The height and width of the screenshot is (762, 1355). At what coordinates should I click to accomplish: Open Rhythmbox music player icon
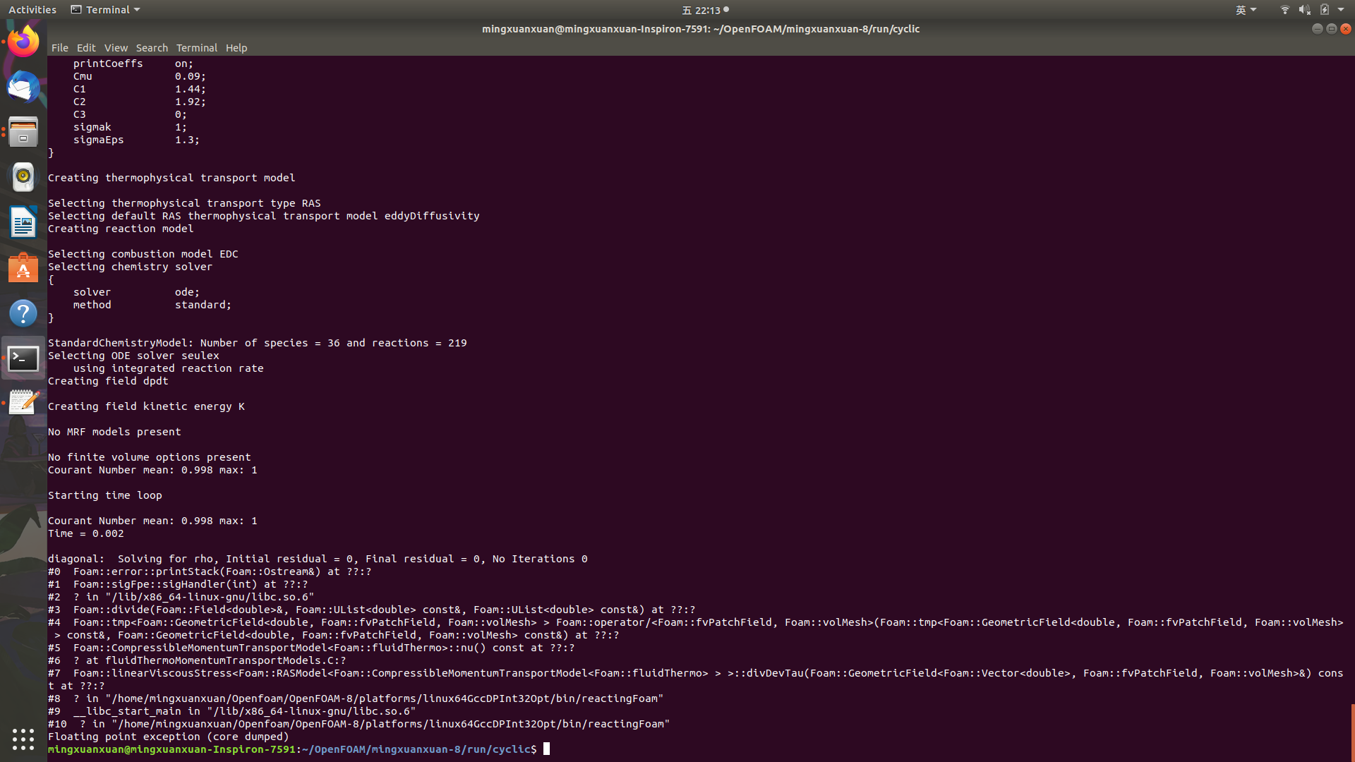click(x=23, y=177)
